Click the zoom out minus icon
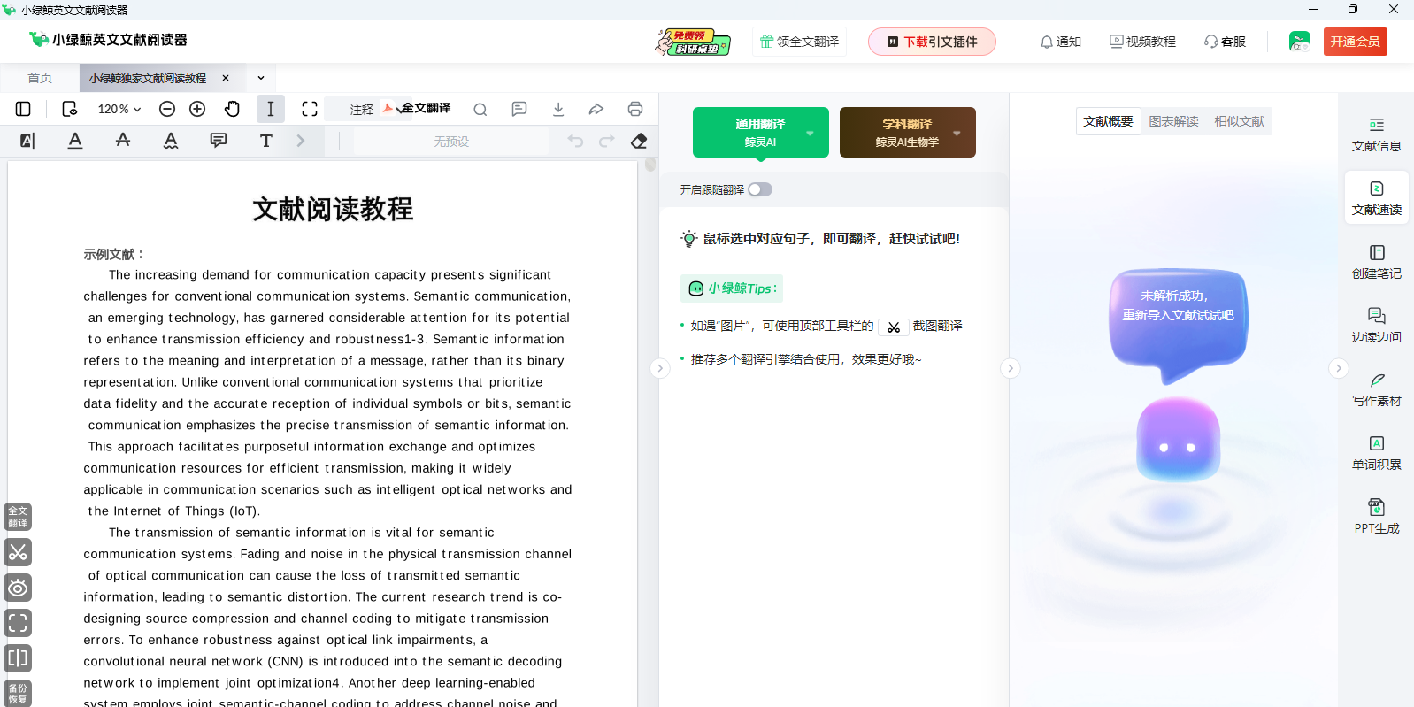Screen dimensions: 1414x707 [167, 109]
